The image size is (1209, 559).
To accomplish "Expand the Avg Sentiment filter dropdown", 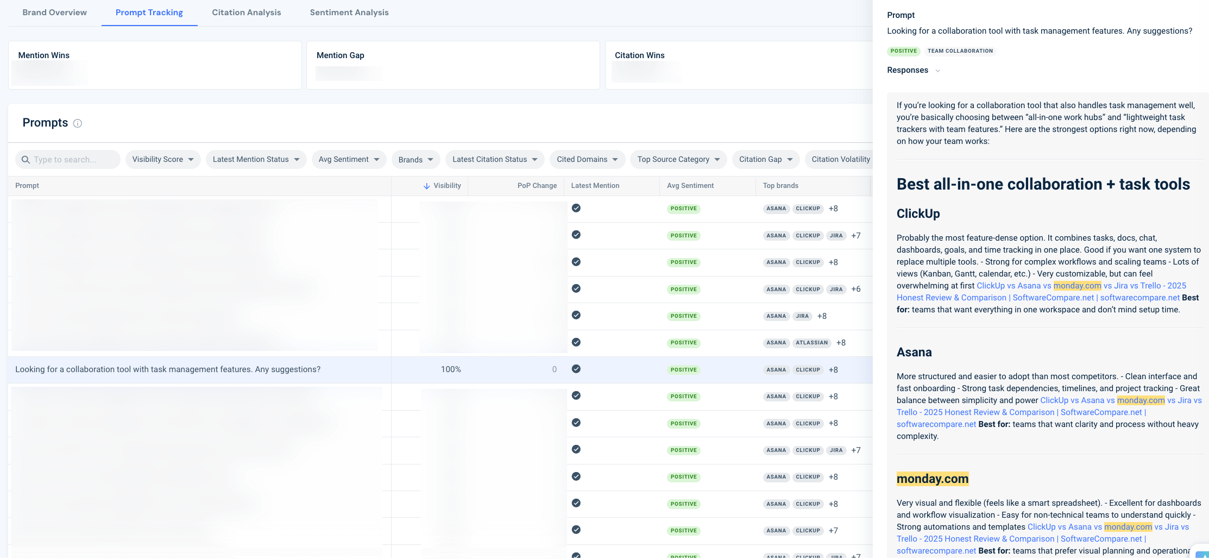I will [x=349, y=159].
